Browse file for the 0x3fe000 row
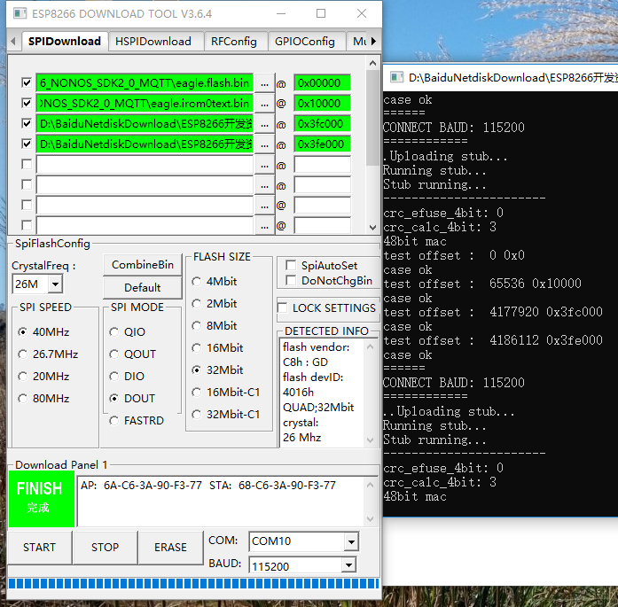This screenshot has width=618, height=607. pyautogui.click(x=264, y=144)
